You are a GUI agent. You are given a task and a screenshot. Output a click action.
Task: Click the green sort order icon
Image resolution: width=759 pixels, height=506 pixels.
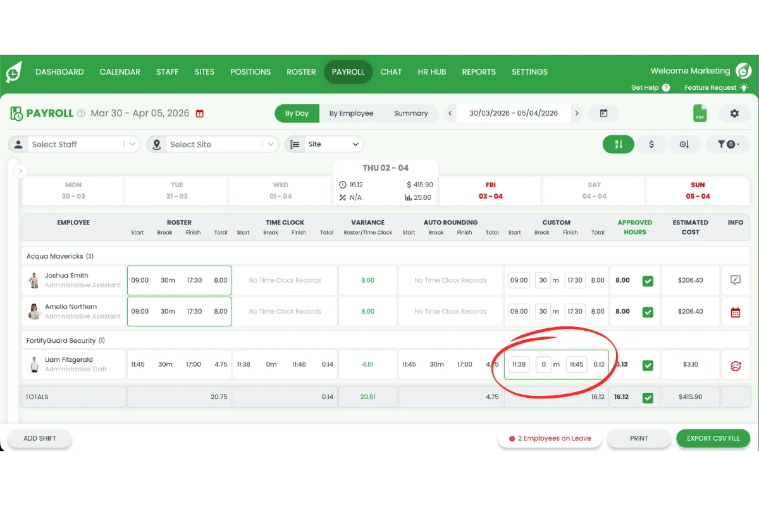pyautogui.click(x=619, y=144)
